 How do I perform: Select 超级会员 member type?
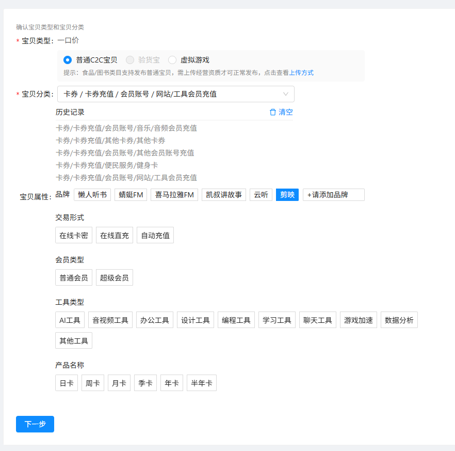(x=115, y=278)
